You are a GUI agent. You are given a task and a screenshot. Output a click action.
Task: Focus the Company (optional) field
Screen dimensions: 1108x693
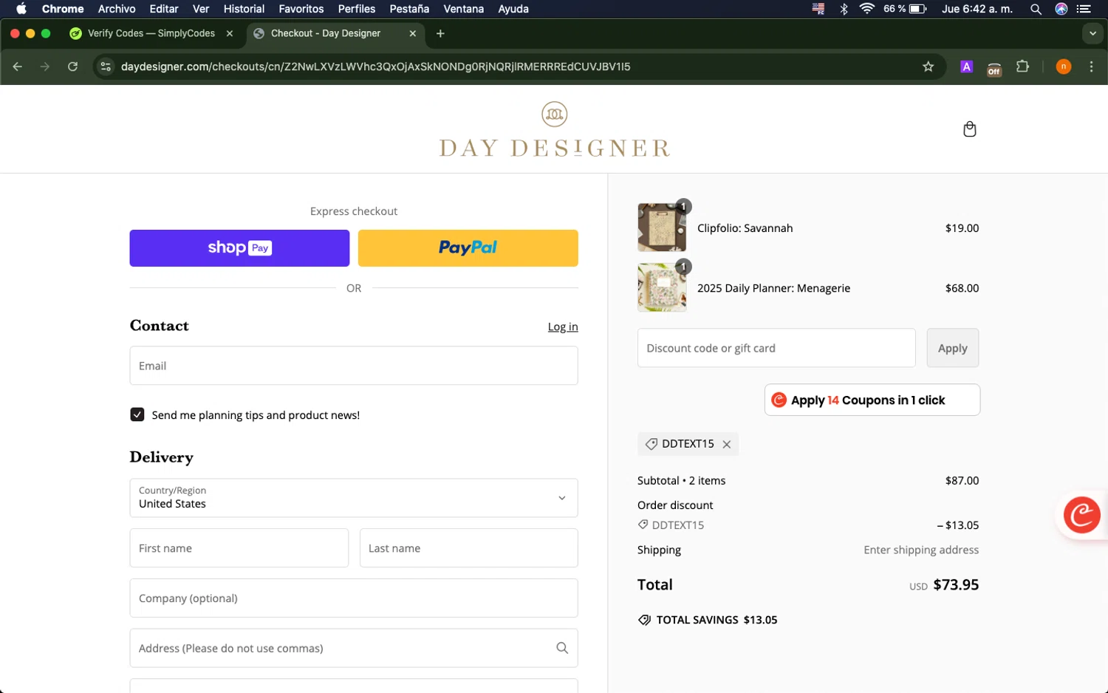coord(354,598)
